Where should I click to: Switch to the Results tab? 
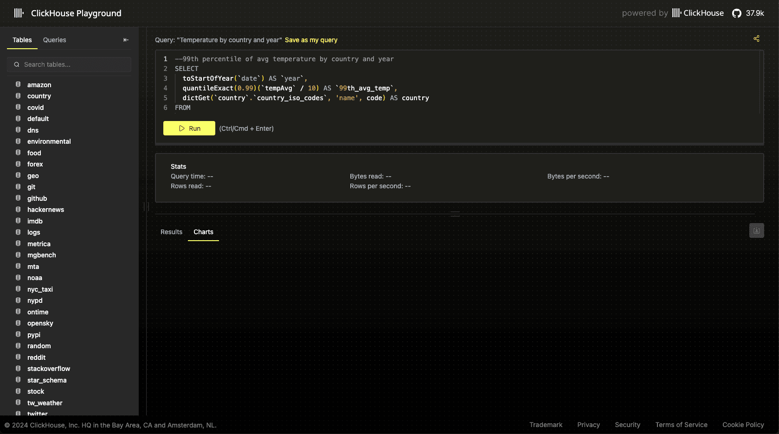[x=171, y=232]
